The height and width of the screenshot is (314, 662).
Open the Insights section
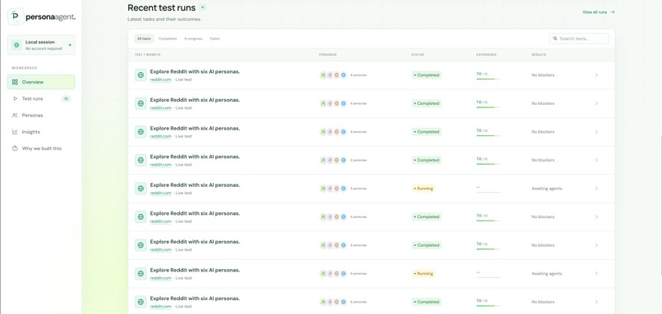[41, 132]
